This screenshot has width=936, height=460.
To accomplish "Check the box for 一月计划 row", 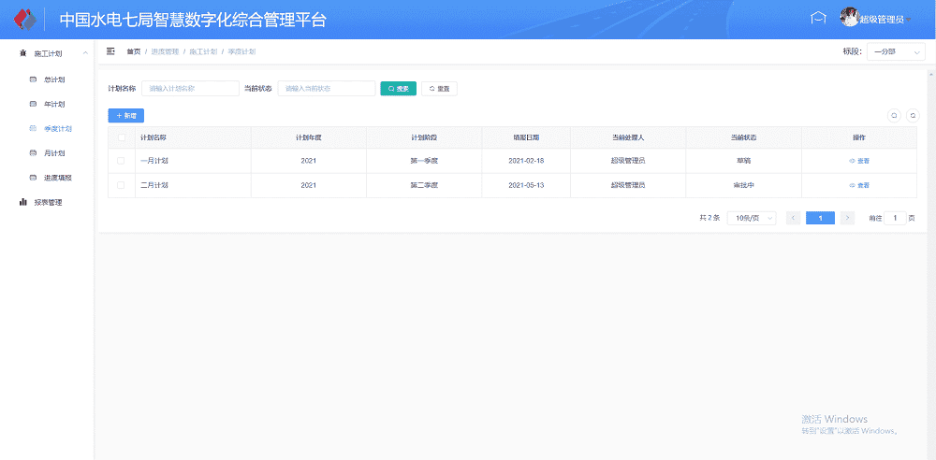I will click(121, 161).
